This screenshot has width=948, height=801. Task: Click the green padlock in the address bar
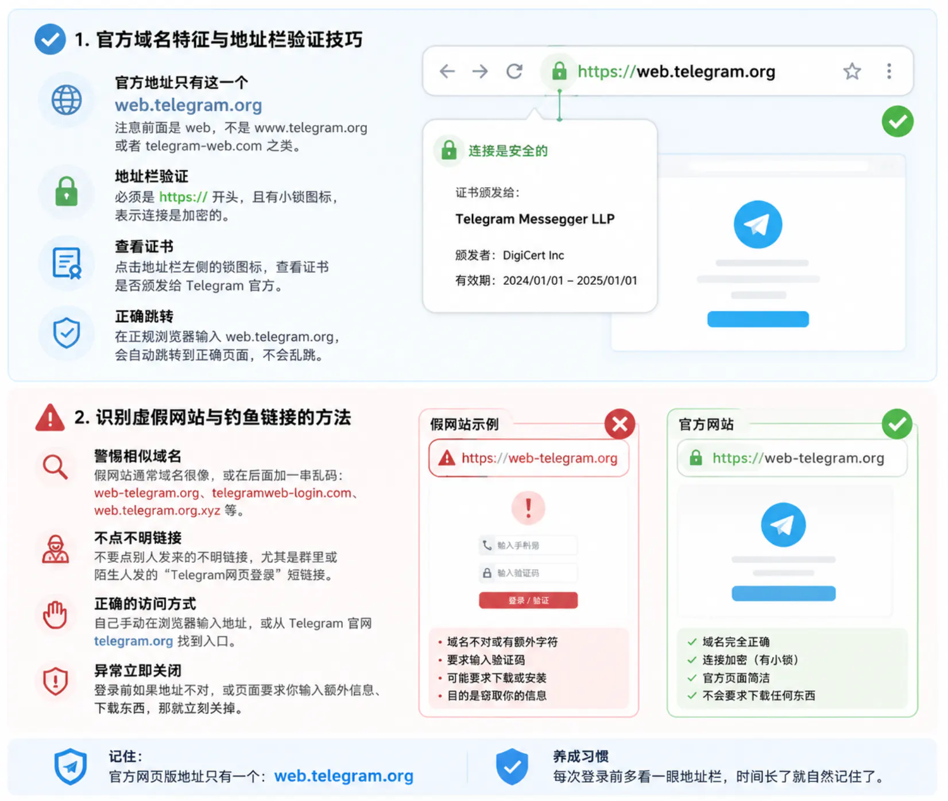[x=559, y=71]
